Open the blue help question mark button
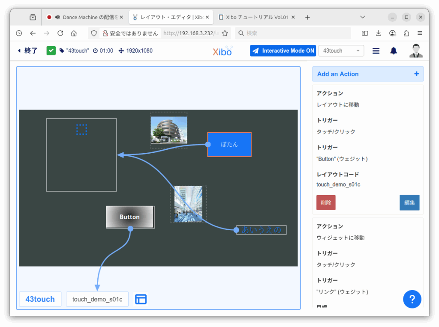 [412, 299]
